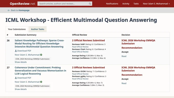174x98 pixels.
Task: Open author profile link in submission 26
Action: tap(27, 55)
